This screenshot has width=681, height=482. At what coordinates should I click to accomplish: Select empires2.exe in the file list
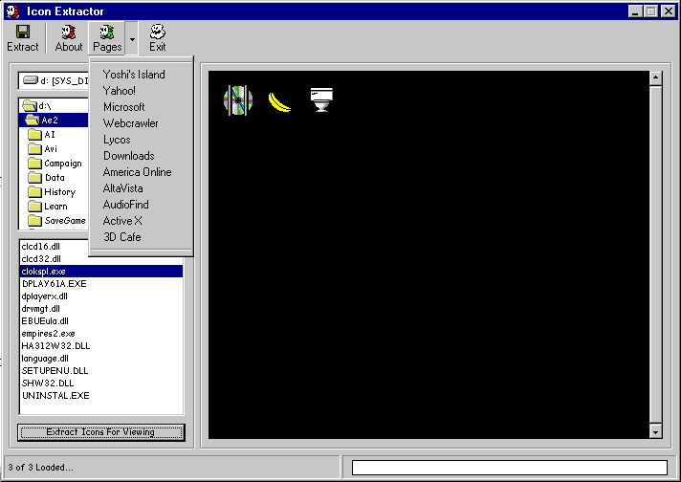tap(48, 334)
